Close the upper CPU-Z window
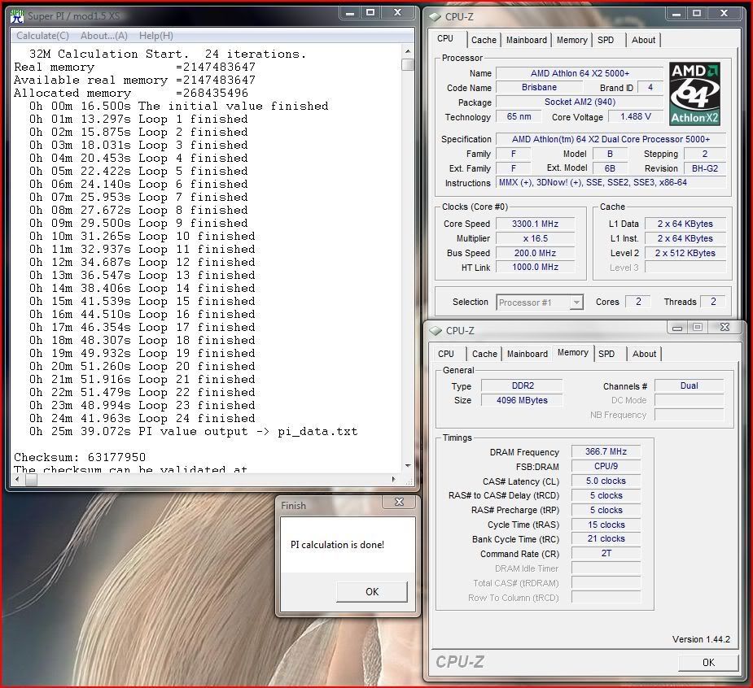Viewport: 753px width, 688px height. pyautogui.click(x=725, y=13)
